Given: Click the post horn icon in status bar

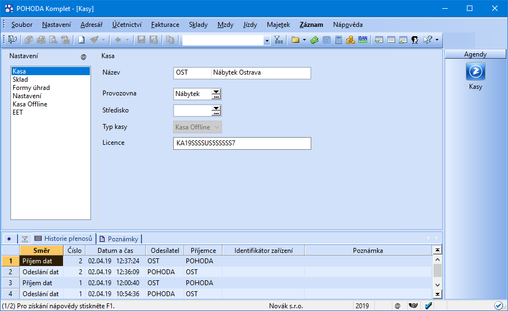Looking at the screenshot, I should tap(413, 306).
